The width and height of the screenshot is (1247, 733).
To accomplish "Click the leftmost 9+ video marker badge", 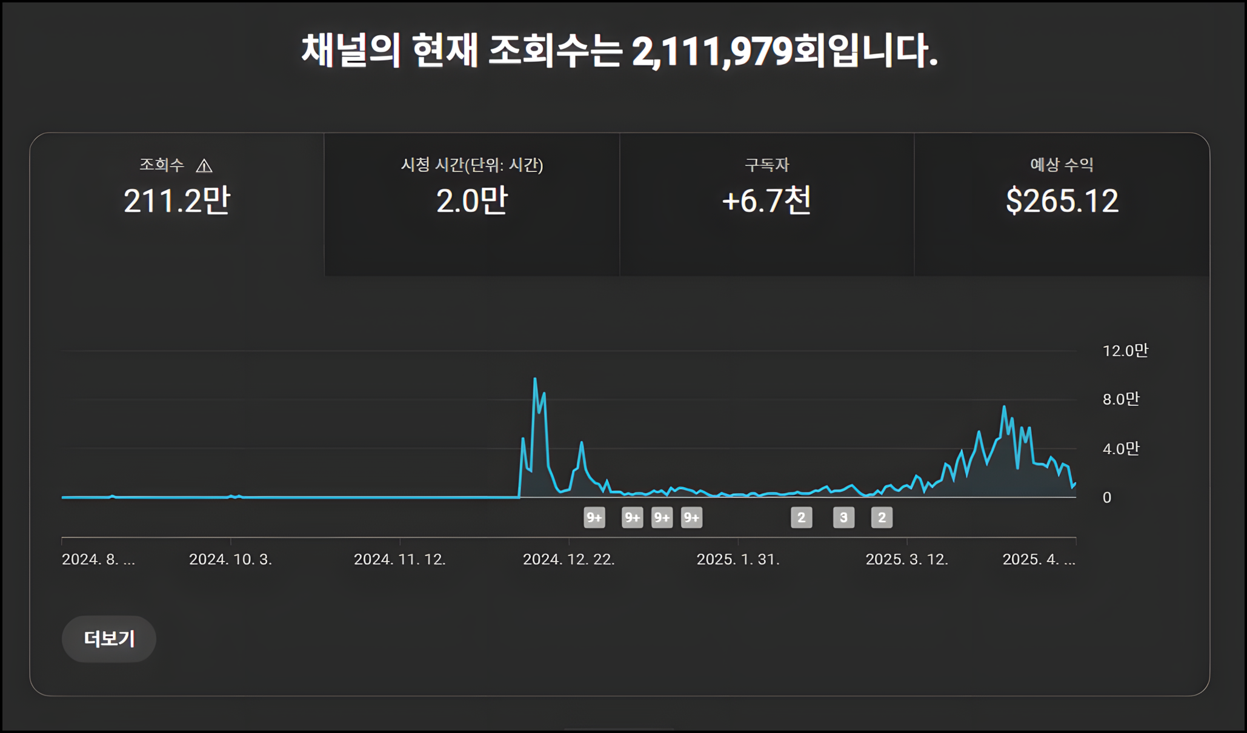I will (x=594, y=517).
